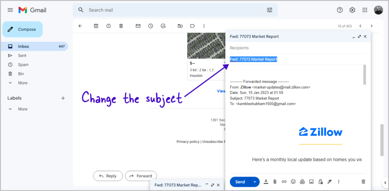389x191 pixels.
Task: Insert a signature with pen icon
Action: [x=329, y=181]
